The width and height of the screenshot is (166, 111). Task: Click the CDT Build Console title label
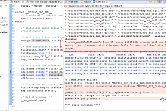[93, 6]
